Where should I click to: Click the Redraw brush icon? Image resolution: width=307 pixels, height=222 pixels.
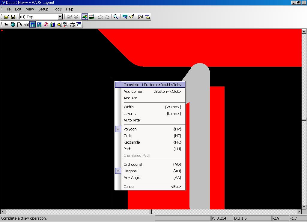point(132,17)
